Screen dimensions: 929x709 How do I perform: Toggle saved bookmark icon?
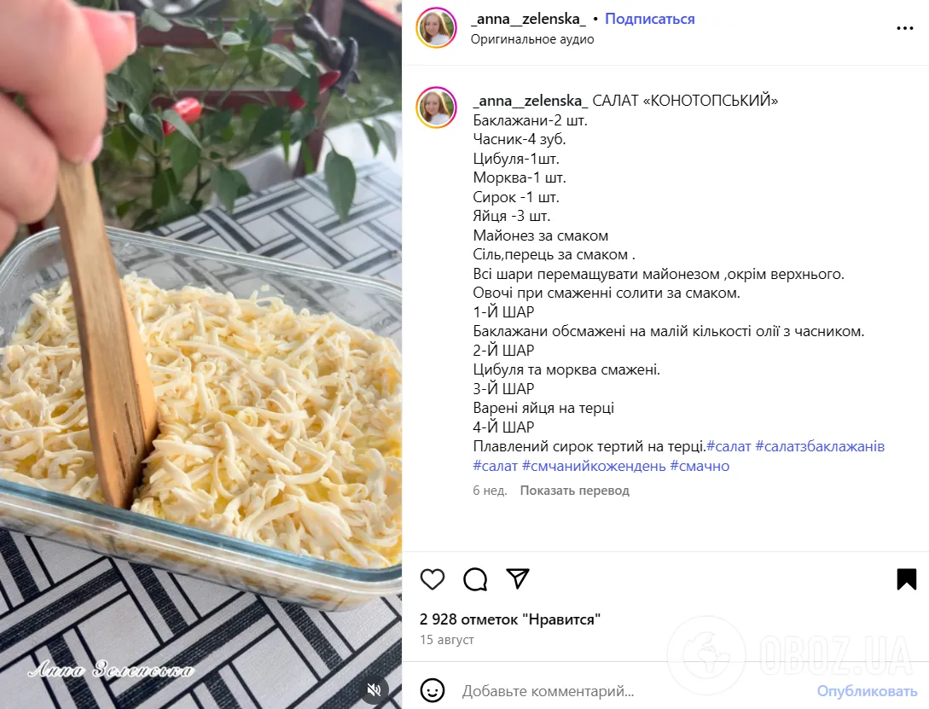[x=907, y=579]
